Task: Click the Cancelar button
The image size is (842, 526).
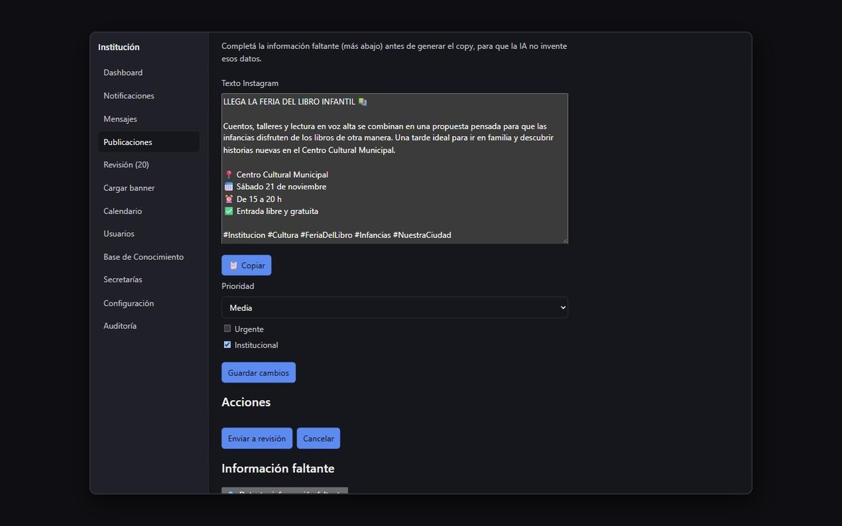Action: 318,438
